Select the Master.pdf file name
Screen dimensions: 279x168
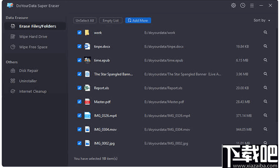point(102,102)
